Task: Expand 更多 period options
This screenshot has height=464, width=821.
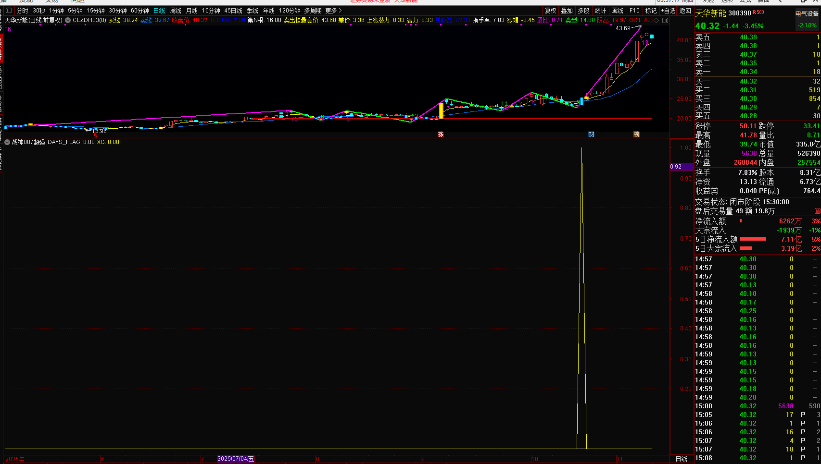Action: click(x=333, y=11)
